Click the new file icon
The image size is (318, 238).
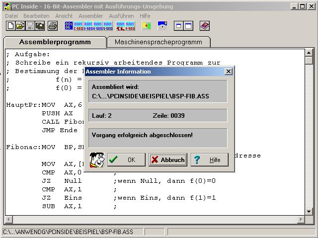pos(10,26)
